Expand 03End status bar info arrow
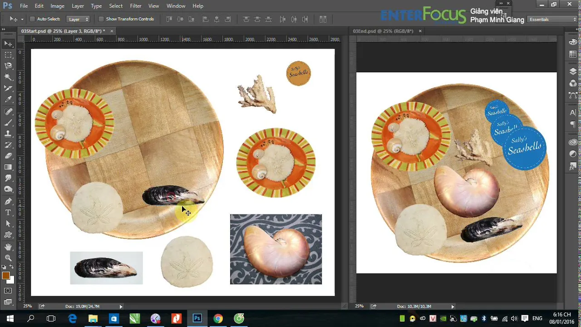Screen dimensions: 581x327 click(x=453, y=307)
